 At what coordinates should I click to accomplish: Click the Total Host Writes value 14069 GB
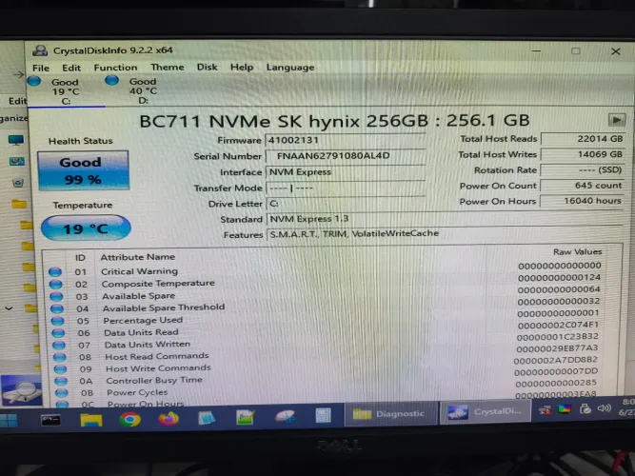(x=583, y=154)
